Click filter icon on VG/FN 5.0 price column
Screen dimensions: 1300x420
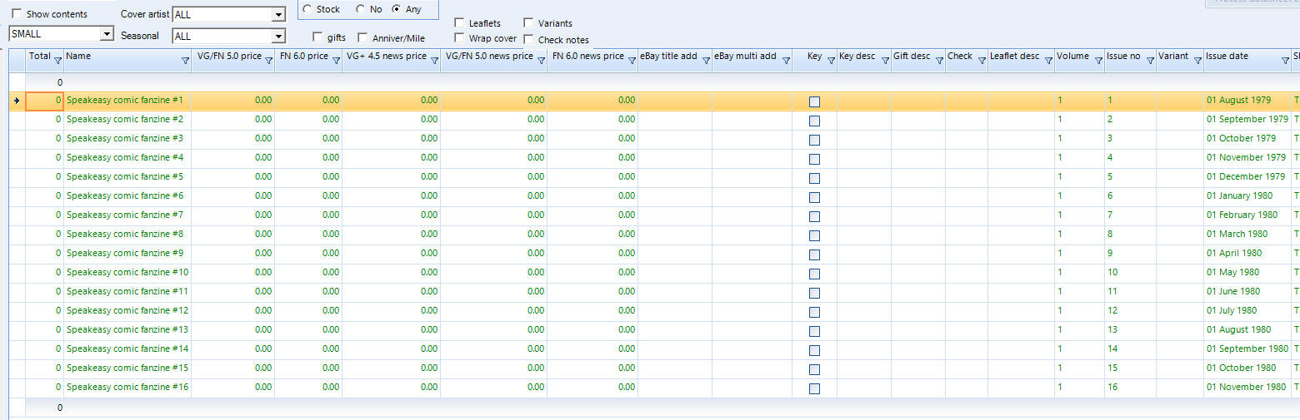[268, 61]
